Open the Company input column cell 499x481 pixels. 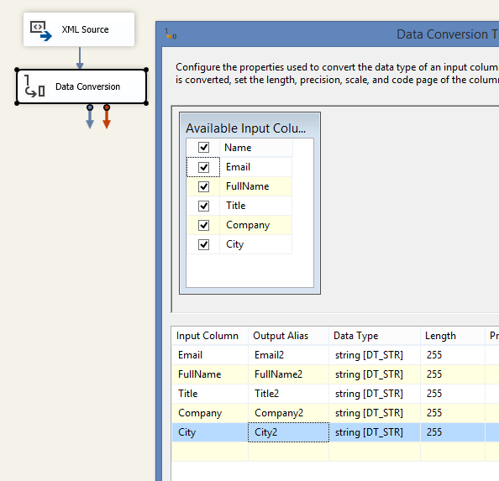[210, 413]
